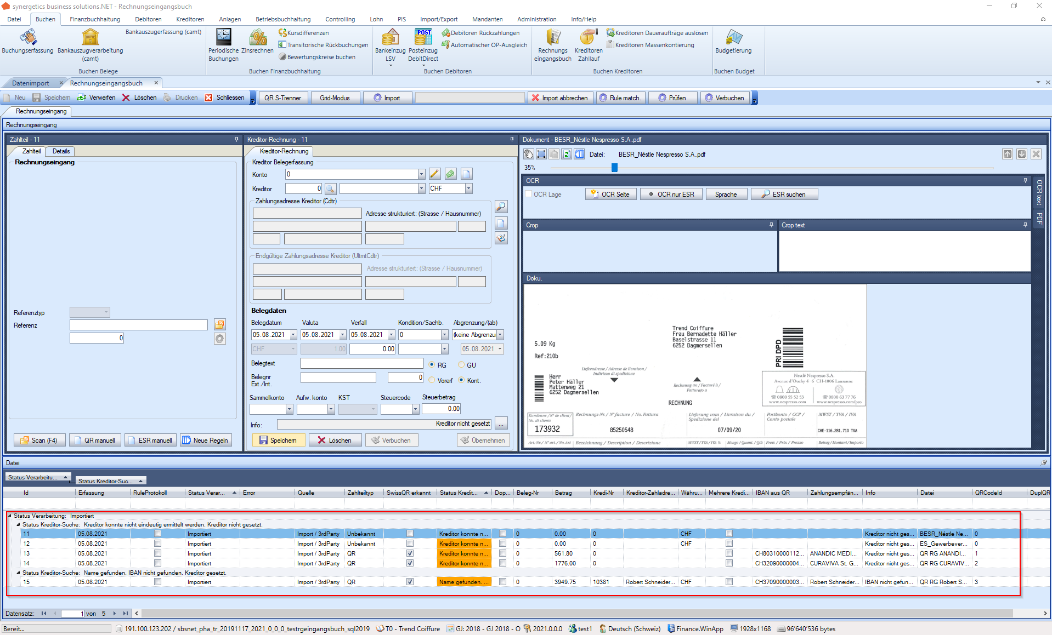Click the pencil edit icon beside Konto
Viewport: 1052px width, 635px height.
coord(434,174)
